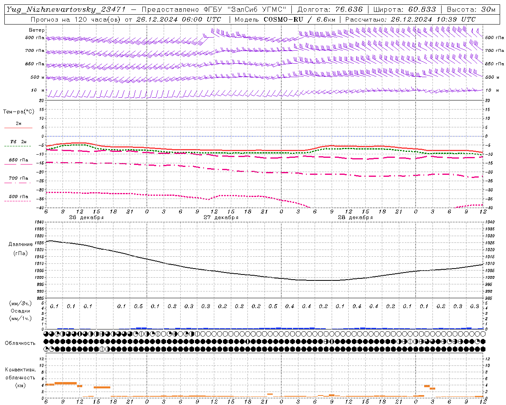This screenshot has width=506, height=405.
Task: Click the 26 декабря date label
Action: point(86,218)
